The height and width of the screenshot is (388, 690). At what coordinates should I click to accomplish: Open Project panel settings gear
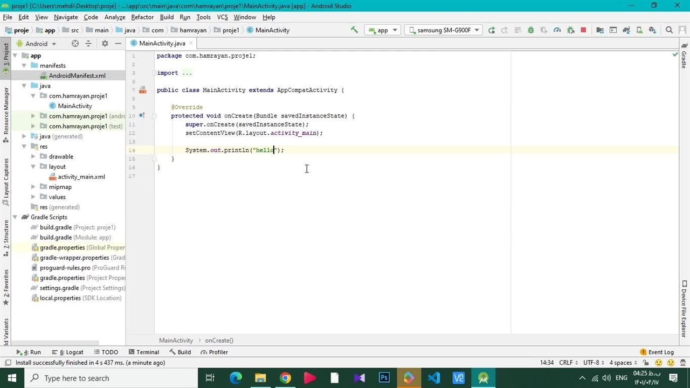105,44
